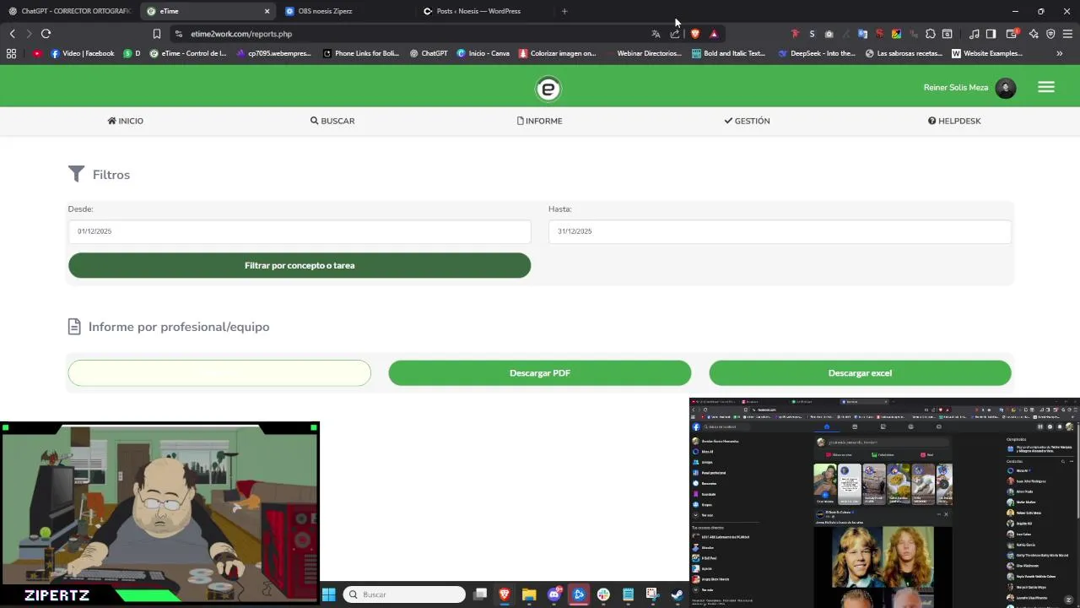The height and width of the screenshot is (608, 1080).
Task: Open Brave main menu icon
Action: (x=1067, y=34)
